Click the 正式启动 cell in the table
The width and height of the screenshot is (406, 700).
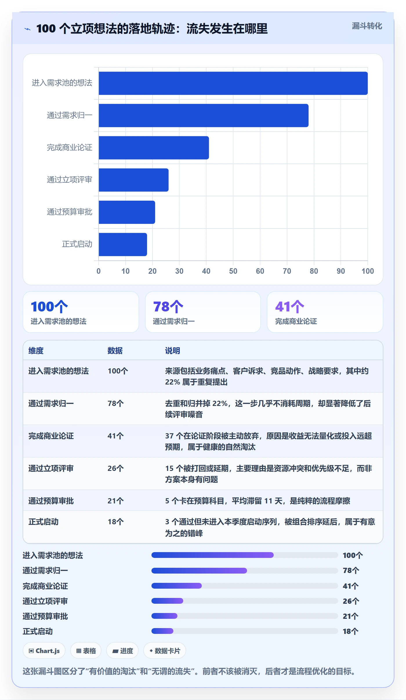(x=43, y=522)
